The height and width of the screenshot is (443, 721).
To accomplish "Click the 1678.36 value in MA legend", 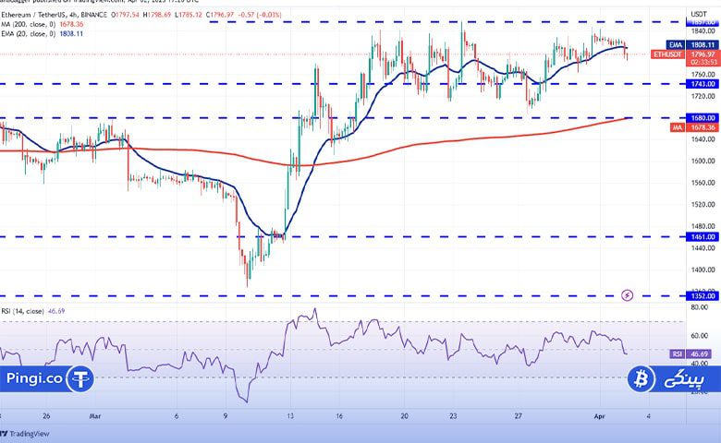I will coord(71,24).
